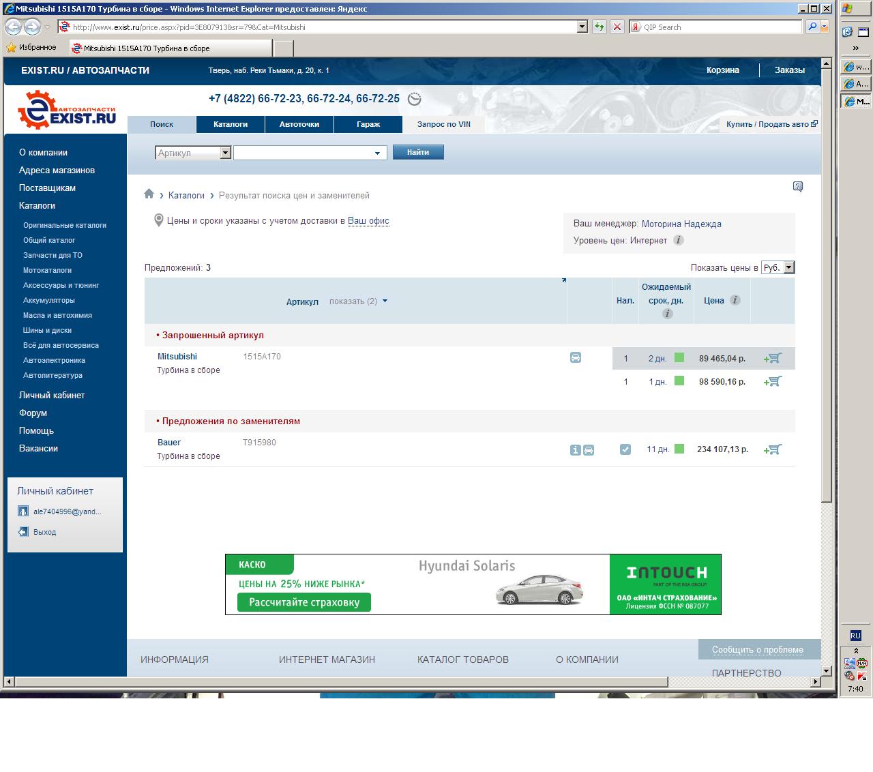This screenshot has width=873, height=772.
Task: Open the address bar URL dropdown
Action: (582, 27)
